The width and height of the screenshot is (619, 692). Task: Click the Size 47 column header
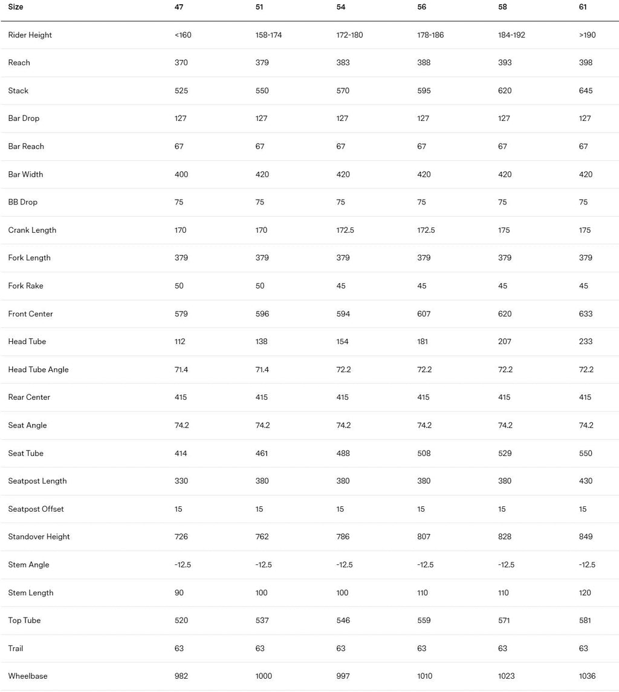(179, 7)
